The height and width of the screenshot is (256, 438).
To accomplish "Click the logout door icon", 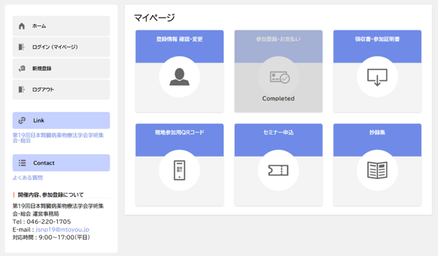I will pos(22,89).
